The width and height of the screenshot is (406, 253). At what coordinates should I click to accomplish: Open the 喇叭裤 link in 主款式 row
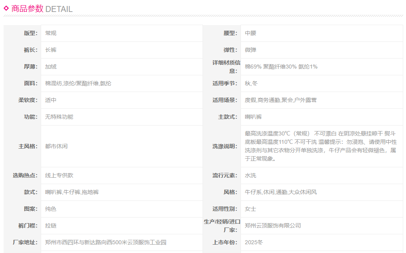(253, 117)
